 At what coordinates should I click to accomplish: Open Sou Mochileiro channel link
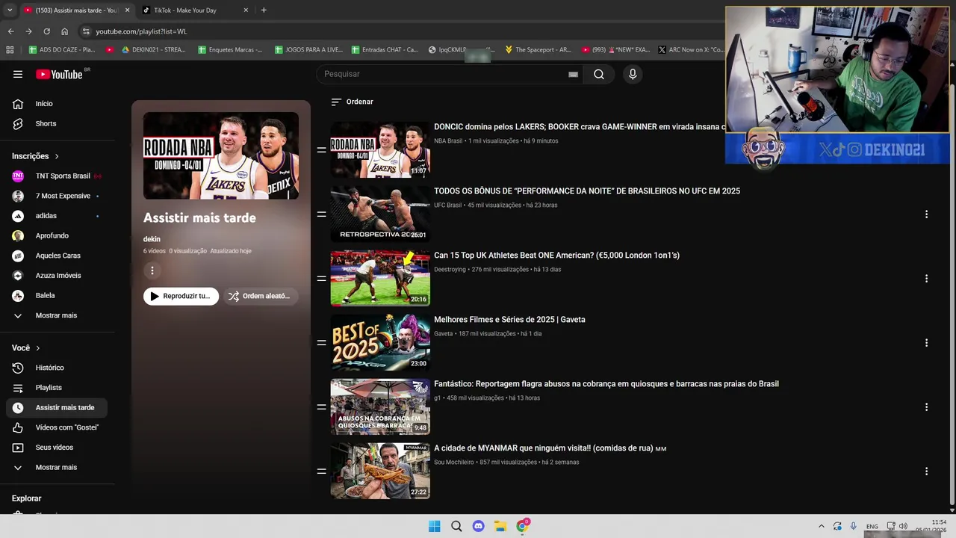pos(454,462)
